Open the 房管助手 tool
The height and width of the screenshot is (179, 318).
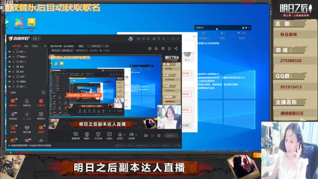(27, 103)
